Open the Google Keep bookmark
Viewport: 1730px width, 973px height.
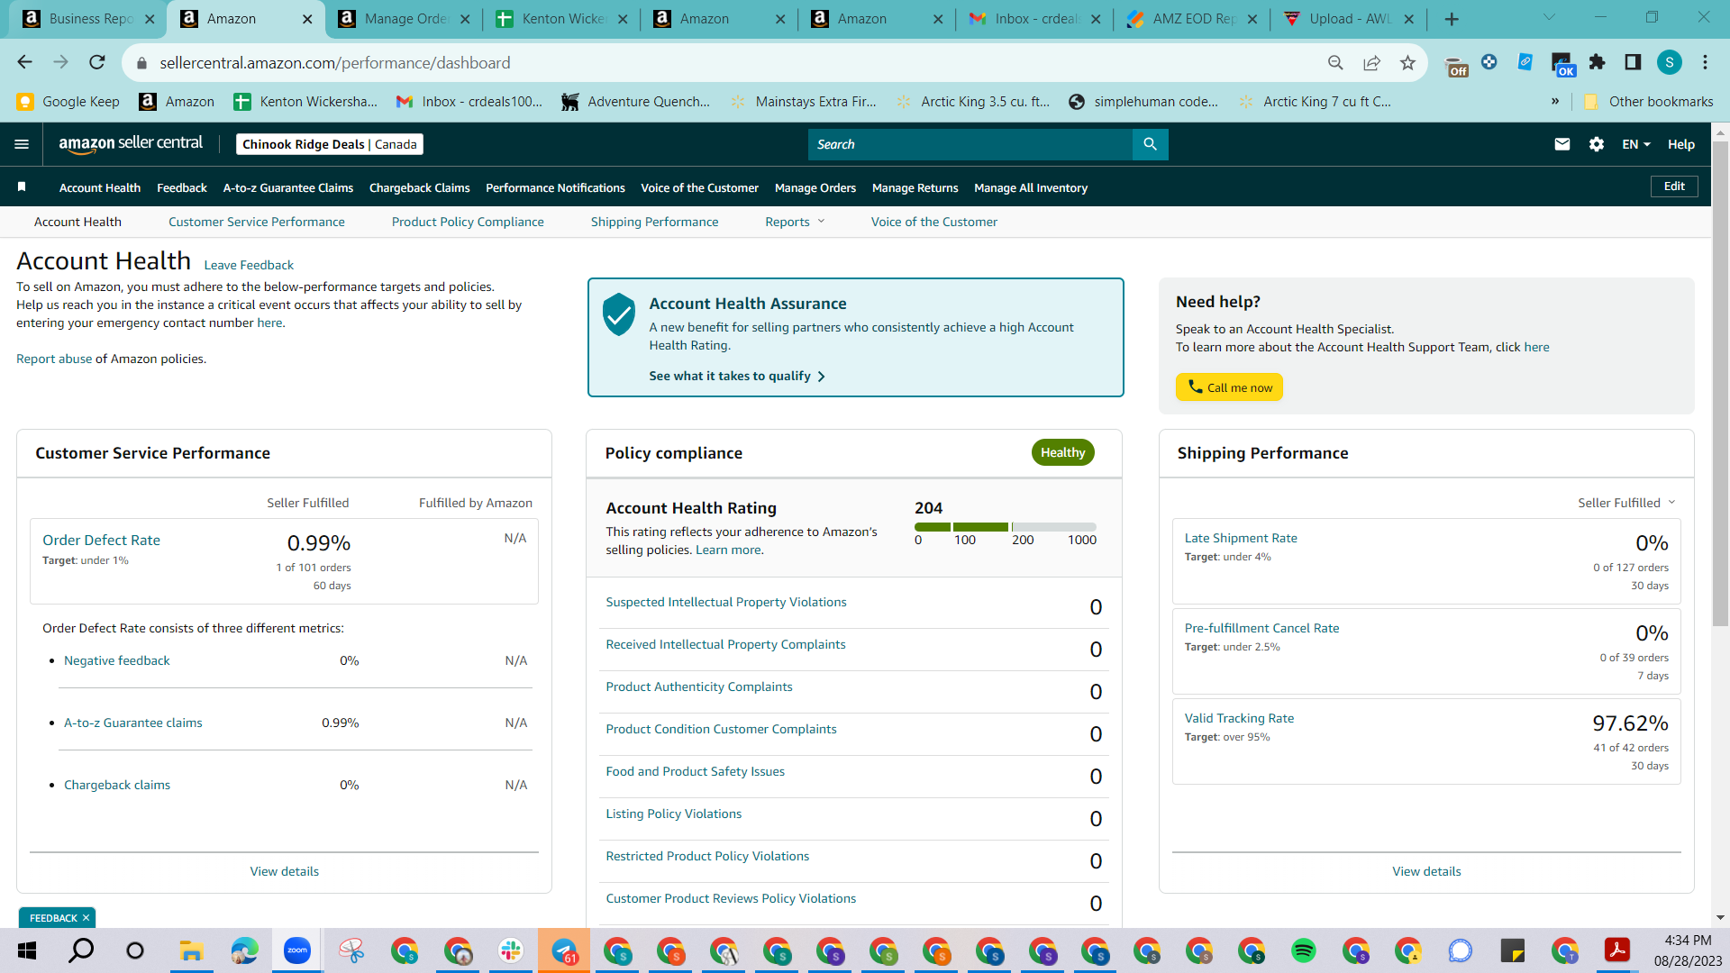[x=68, y=102]
